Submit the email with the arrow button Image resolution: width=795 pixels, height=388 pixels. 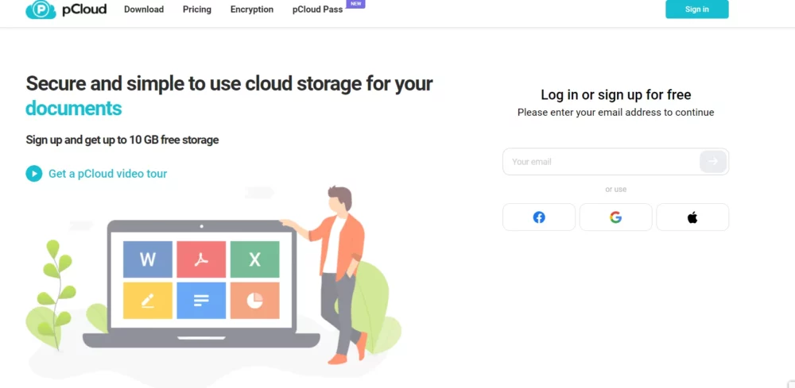(713, 161)
